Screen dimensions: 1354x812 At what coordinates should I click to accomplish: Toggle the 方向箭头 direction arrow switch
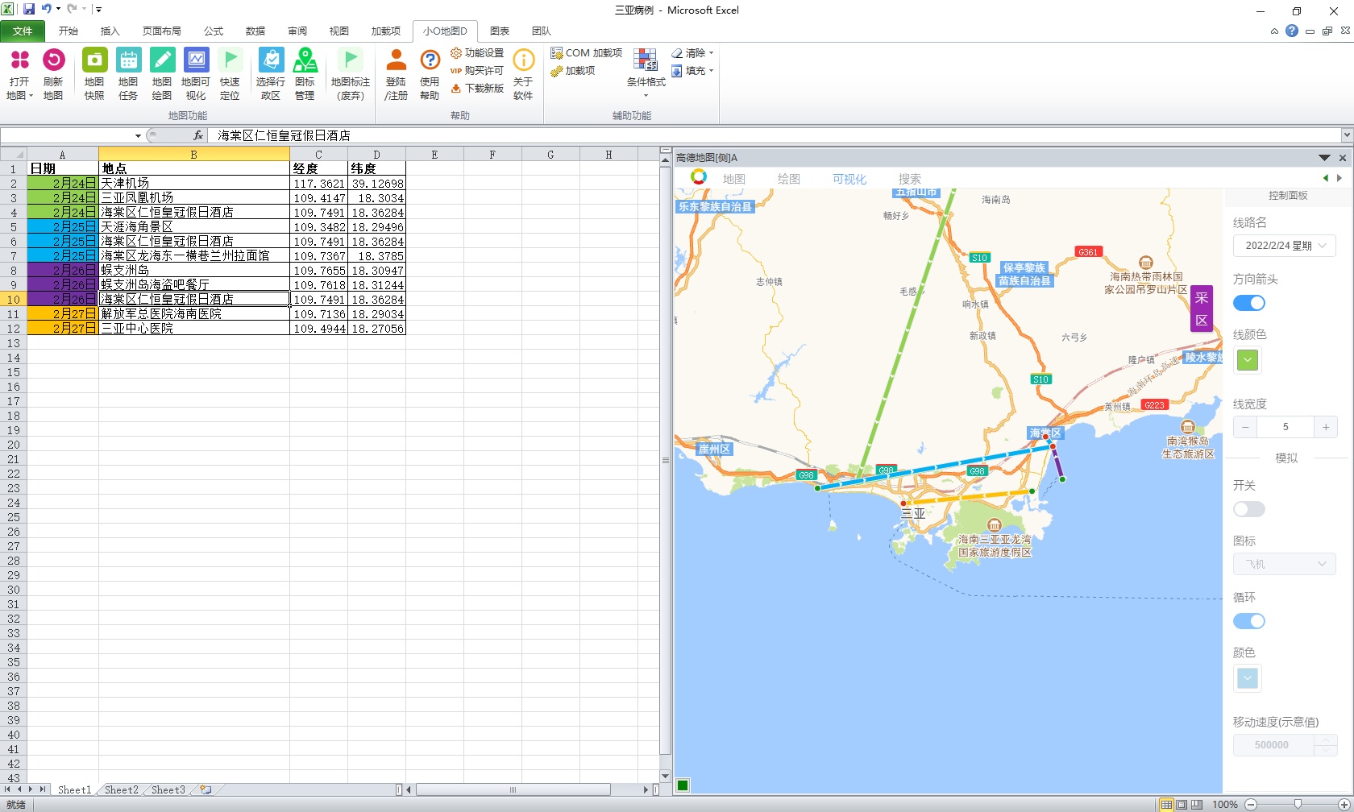1248,303
